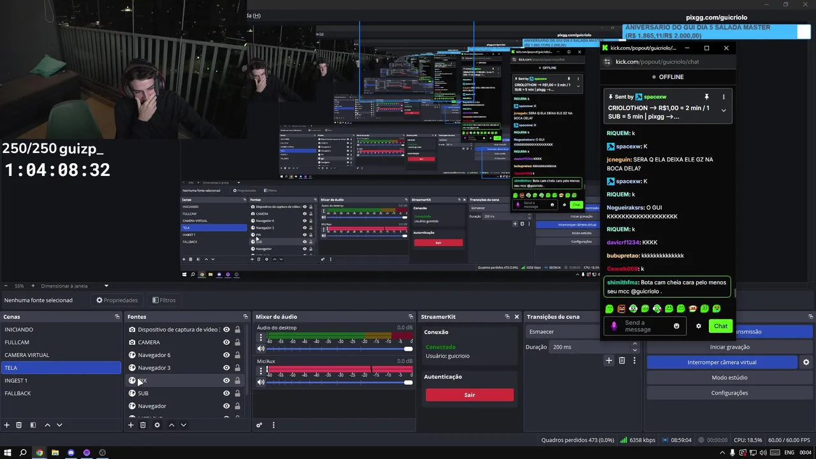
Task: Open virtual camera settings gear
Action: tap(806, 362)
